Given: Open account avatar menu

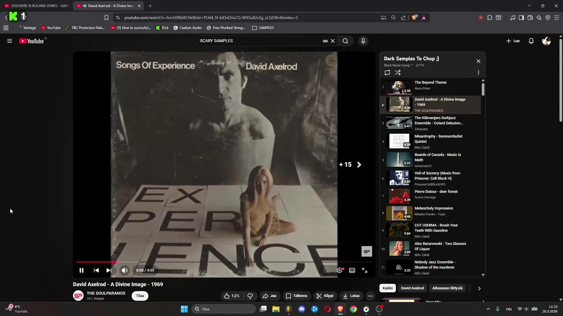Looking at the screenshot, I should click(546, 41).
